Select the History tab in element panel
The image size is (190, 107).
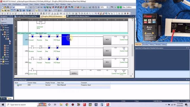pos(152,45)
